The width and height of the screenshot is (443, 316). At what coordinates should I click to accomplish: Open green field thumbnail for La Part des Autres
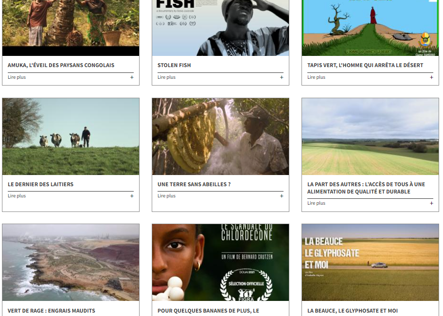370,137
